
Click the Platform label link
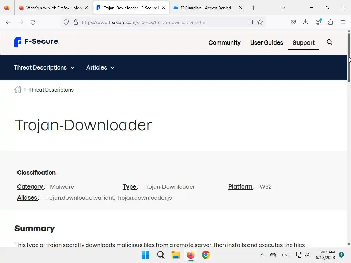[x=240, y=187]
